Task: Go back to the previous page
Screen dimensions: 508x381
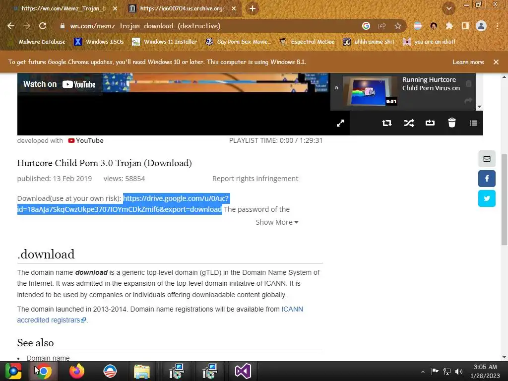Action: [11, 26]
